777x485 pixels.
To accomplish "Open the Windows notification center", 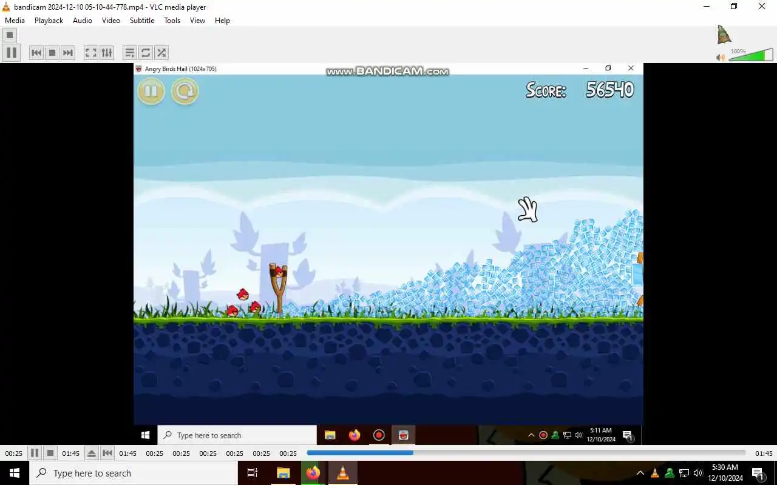I will click(758, 473).
